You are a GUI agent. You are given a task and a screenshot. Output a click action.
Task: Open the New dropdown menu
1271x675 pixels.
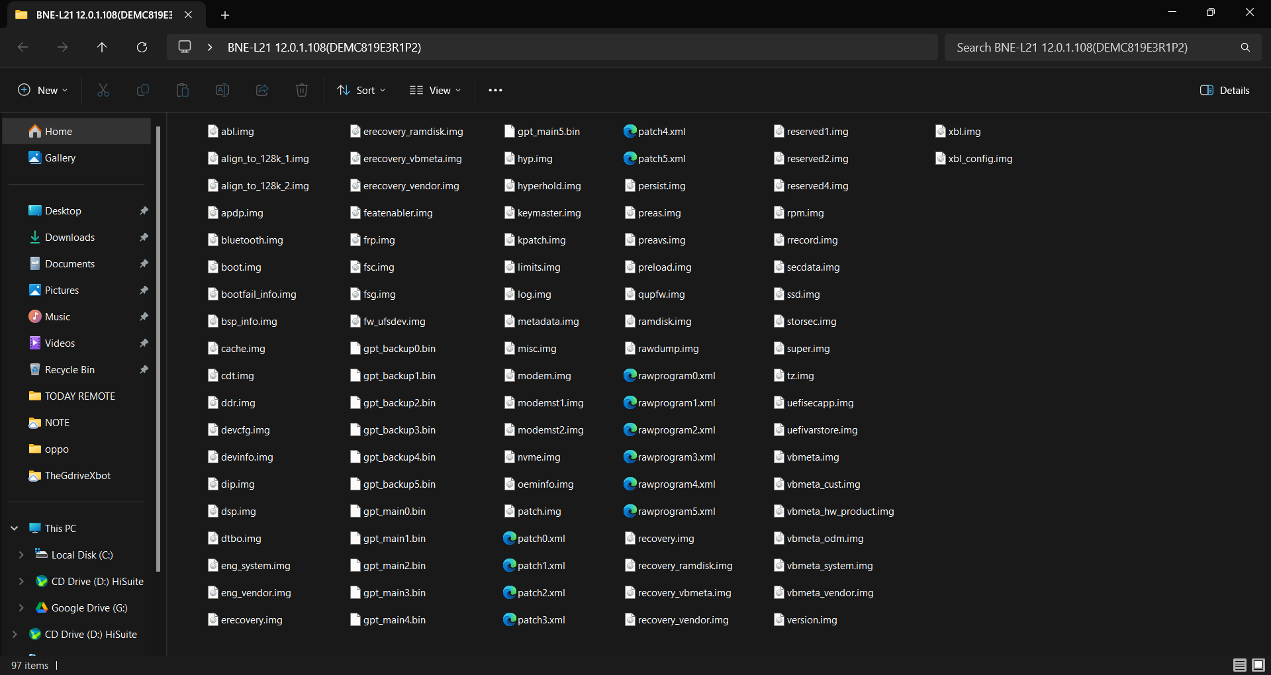click(43, 90)
